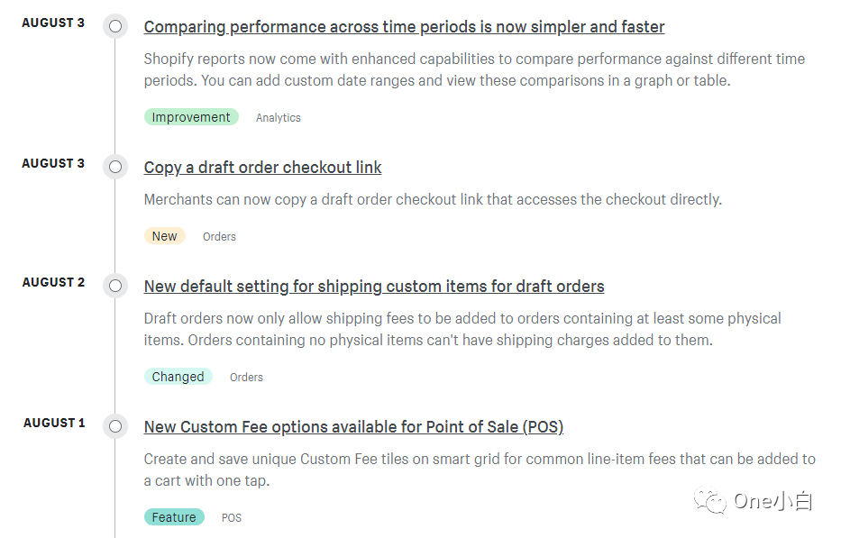
Task: Open the New Custom Fee options for POS link
Action: (x=353, y=427)
